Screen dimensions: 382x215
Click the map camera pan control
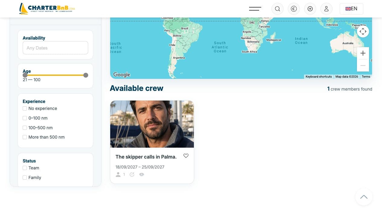tap(363, 31)
